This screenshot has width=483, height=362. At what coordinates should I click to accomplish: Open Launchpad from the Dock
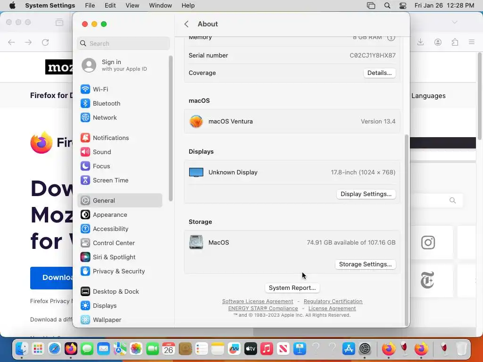[38, 349]
